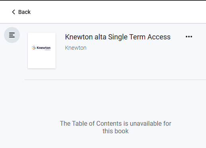Expand book actions with the ellipsis
This screenshot has height=148, width=206.
(189, 37)
